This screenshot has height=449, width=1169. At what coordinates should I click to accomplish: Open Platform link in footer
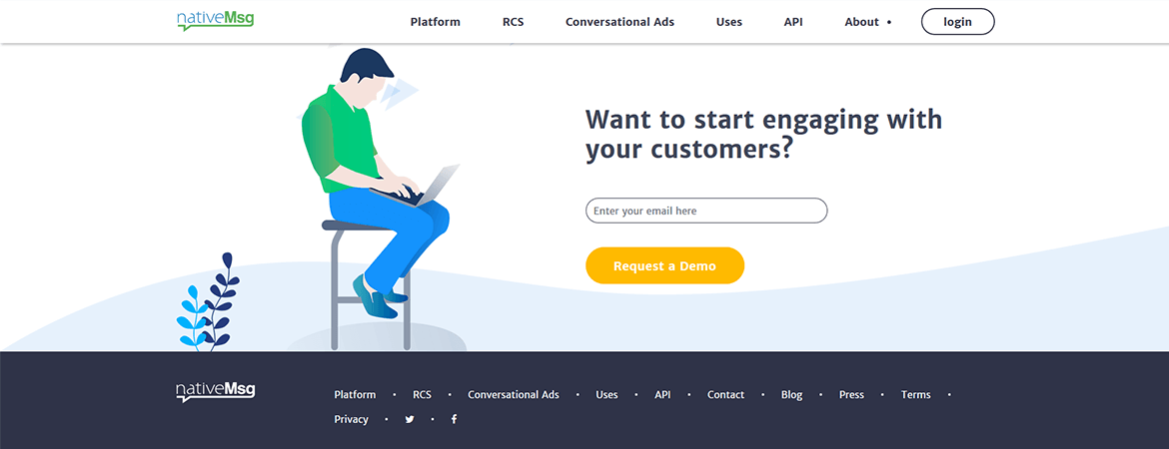pos(355,395)
